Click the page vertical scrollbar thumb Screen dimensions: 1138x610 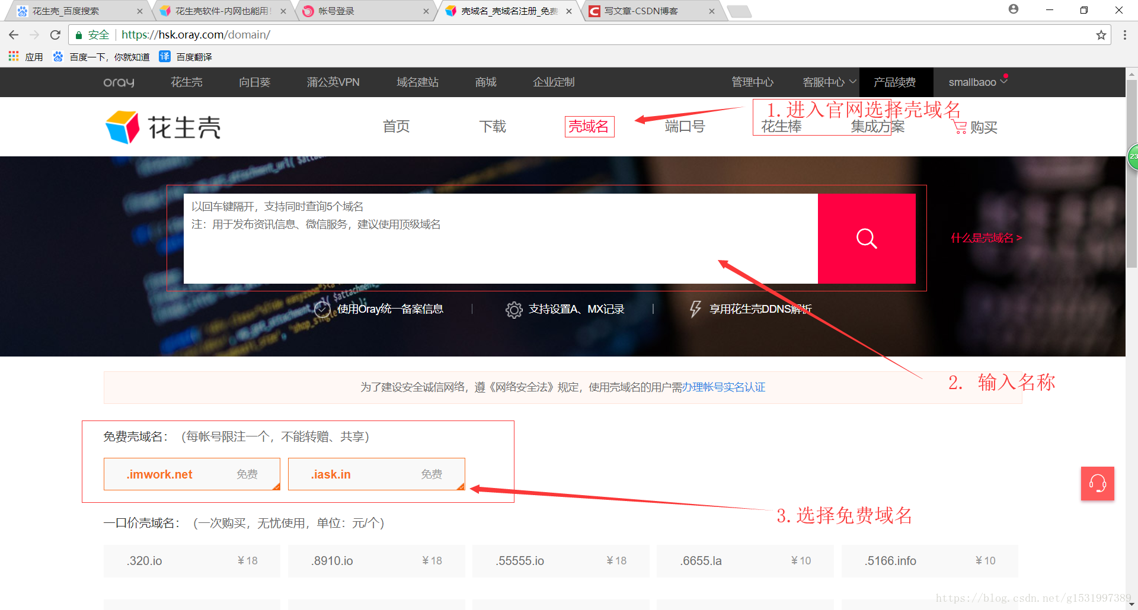tap(1131, 175)
